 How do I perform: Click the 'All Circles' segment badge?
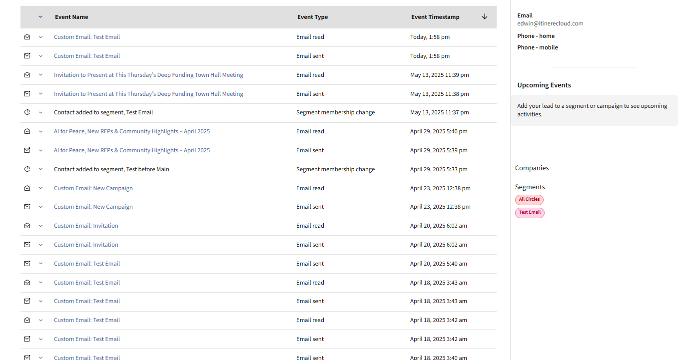click(x=529, y=200)
